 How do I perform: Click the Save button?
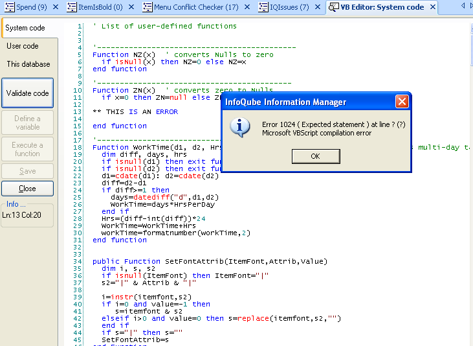coord(27,171)
